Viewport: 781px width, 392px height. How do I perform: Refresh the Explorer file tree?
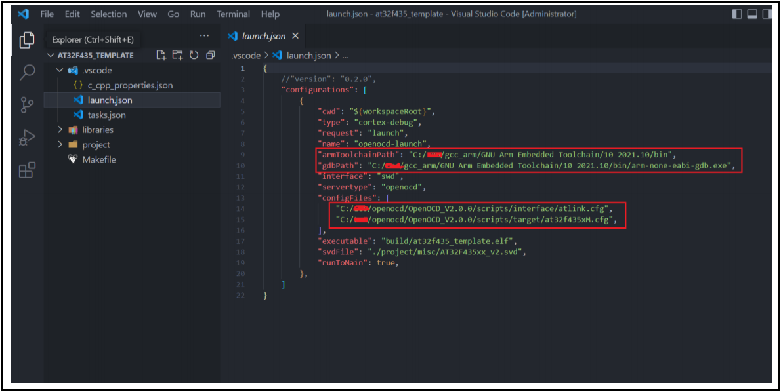point(194,55)
